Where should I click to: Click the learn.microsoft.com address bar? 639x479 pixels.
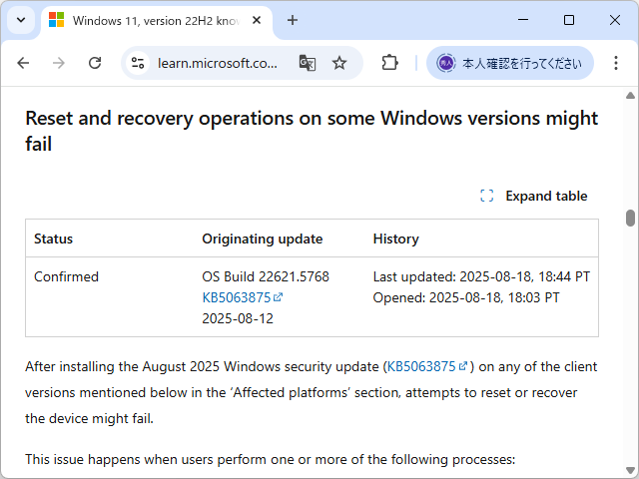coord(218,63)
